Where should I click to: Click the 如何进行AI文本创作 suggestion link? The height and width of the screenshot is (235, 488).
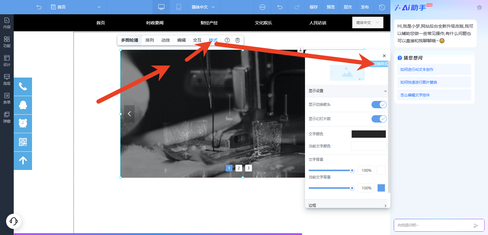[x=417, y=70]
